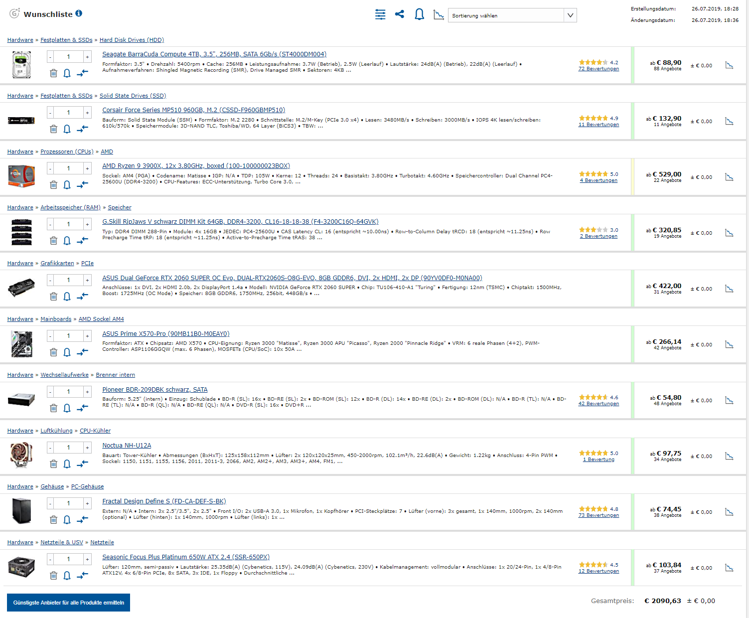Click the Ryzen 9 box thumbnail

click(21, 176)
